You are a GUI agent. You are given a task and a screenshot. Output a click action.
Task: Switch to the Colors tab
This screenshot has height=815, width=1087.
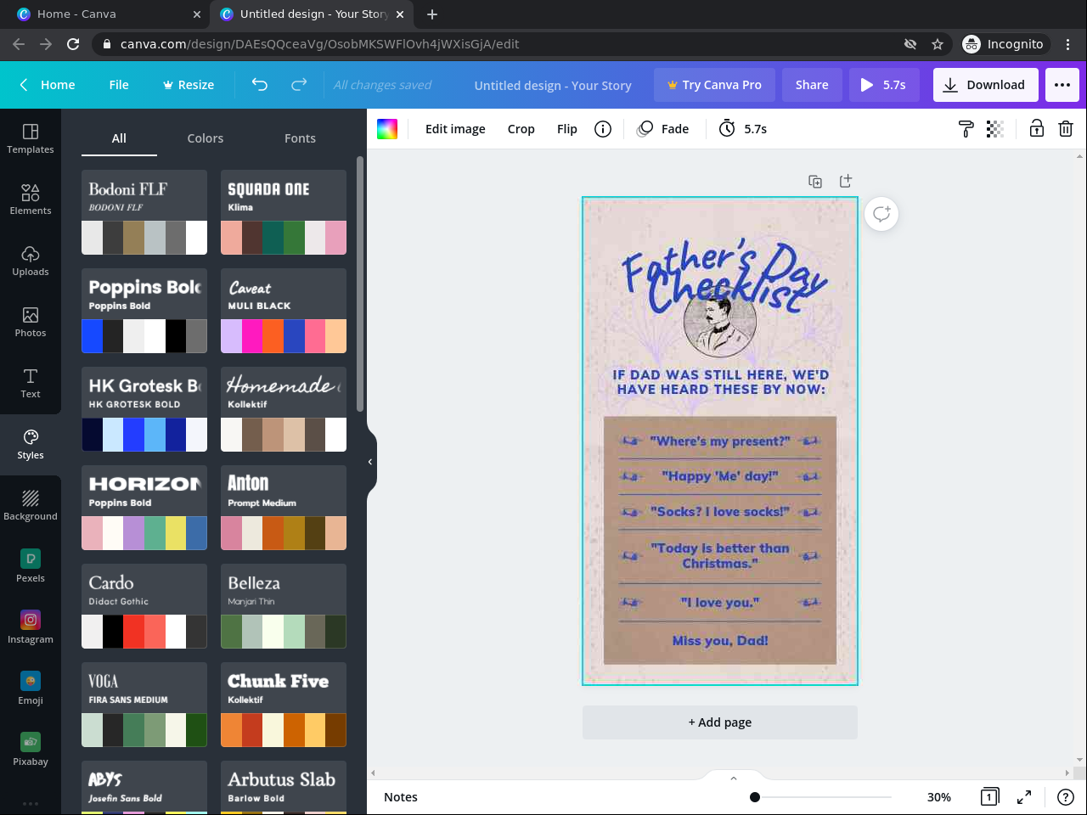[206, 138]
